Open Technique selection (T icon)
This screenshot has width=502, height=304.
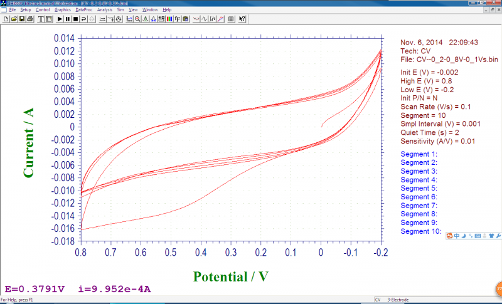[41, 19]
